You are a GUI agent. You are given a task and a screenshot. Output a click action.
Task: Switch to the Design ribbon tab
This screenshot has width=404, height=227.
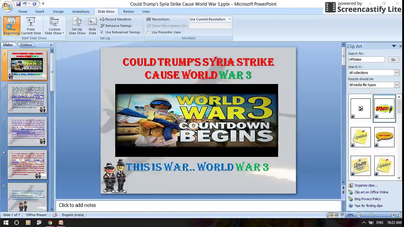point(58,11)
